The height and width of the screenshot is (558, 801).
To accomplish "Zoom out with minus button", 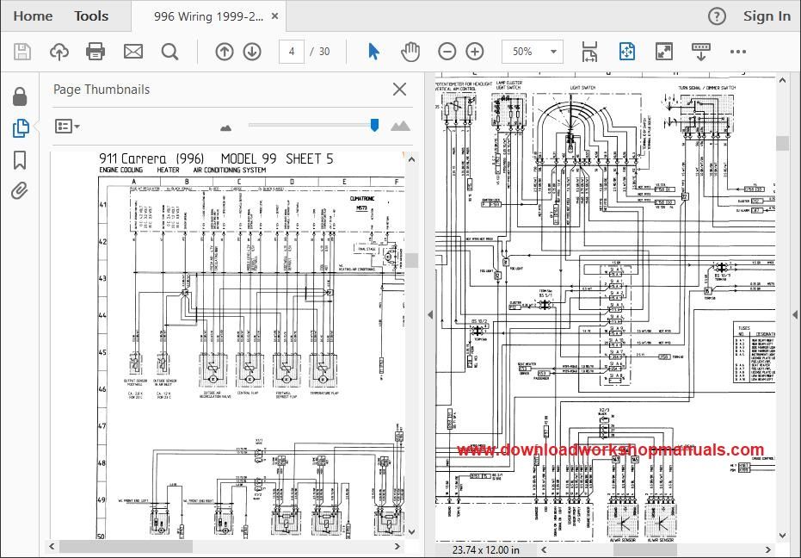I will click(447, 52).
